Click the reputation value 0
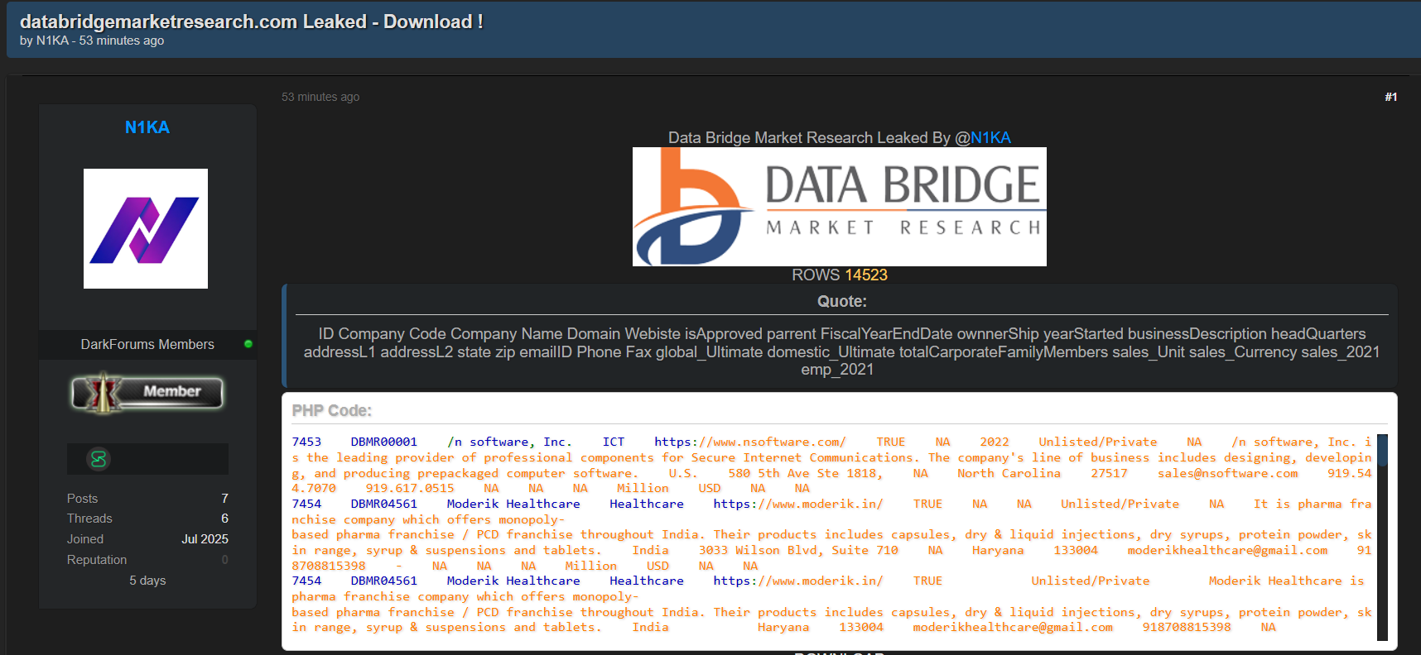Viewport: 1421px width, 655px height. pos(224,560)
